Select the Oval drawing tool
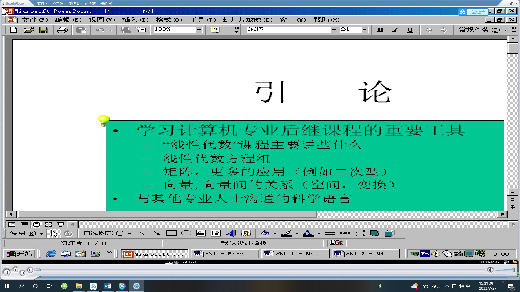This screenshot has width=520, height=292. tap(186, 233)
